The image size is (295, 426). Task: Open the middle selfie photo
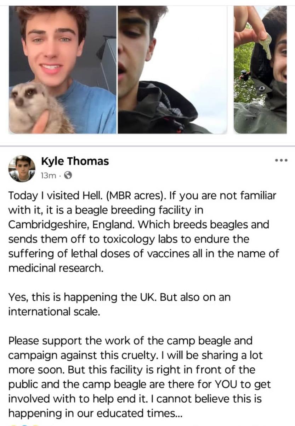pyautogui.click(x=172, y=70)
